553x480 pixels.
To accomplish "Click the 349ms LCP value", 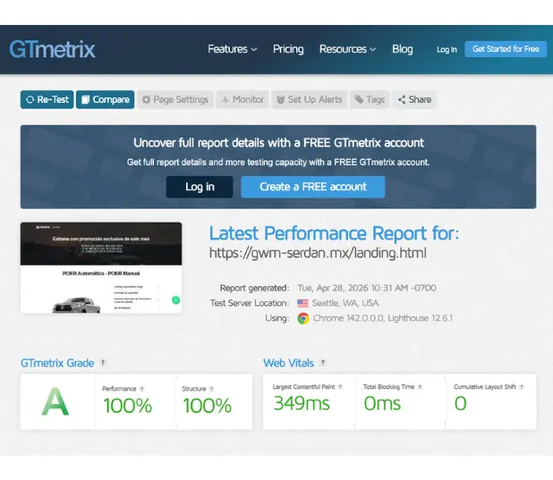I will pyautogui.click(x=302, y=403).
